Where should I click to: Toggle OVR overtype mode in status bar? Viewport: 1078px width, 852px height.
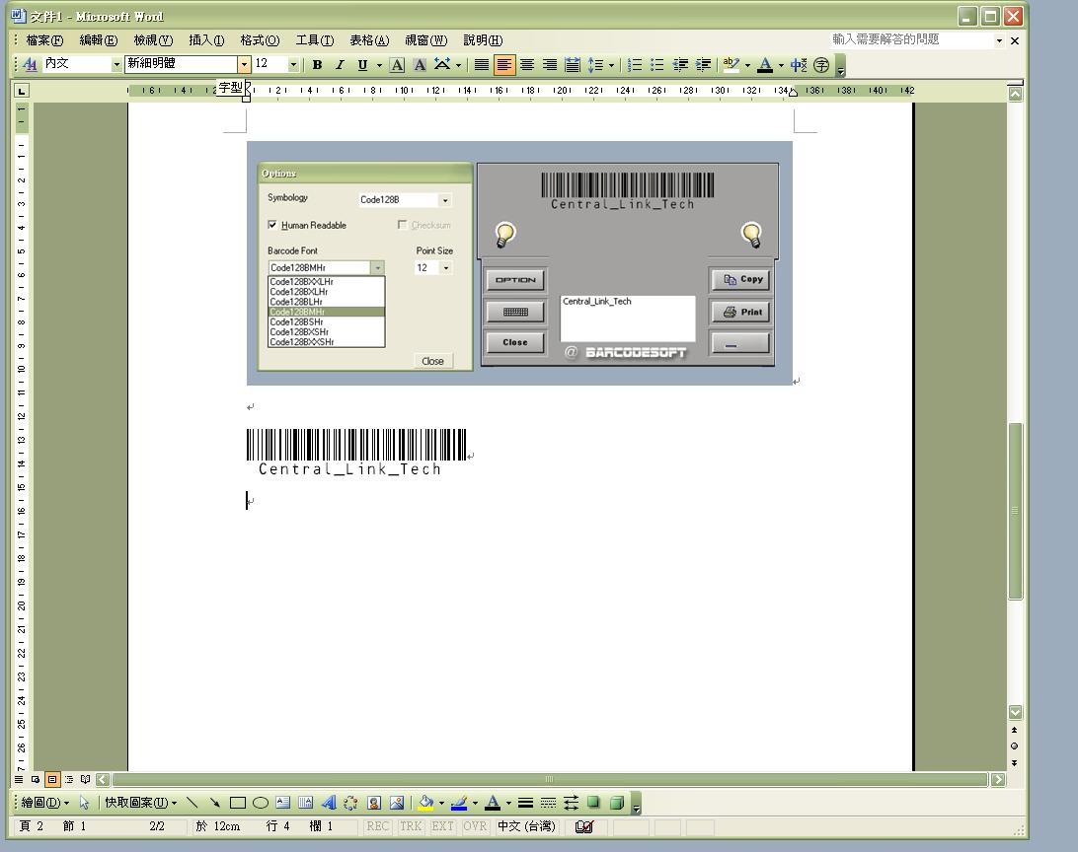(x=475, y=826)
